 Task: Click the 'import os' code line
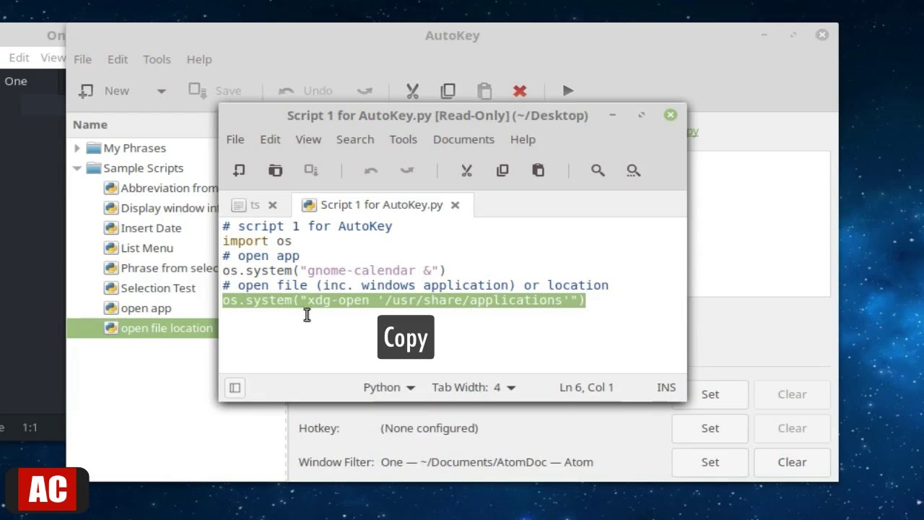click(x=257, y=241)
